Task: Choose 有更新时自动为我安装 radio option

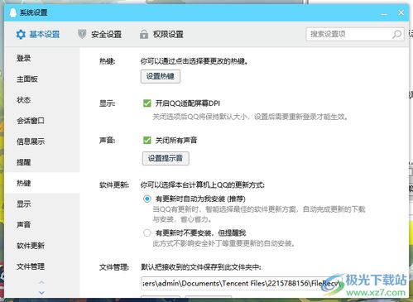Action: [x=147, y=199]
